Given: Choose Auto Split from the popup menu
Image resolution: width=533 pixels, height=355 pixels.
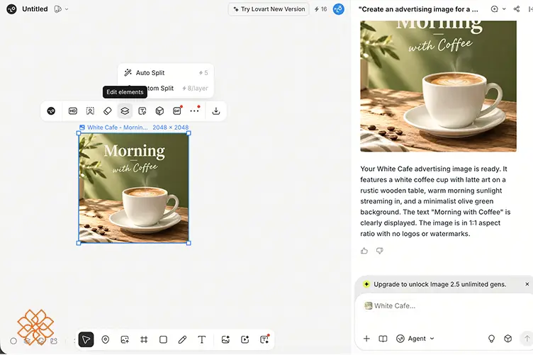Looking at the screenshot, I should [x=166, y=73].
